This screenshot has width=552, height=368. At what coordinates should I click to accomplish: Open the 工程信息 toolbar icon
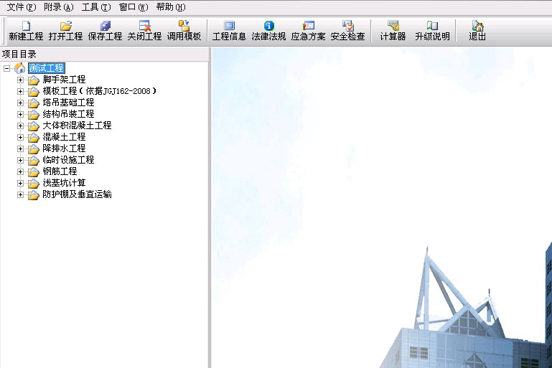pos(229,26)
